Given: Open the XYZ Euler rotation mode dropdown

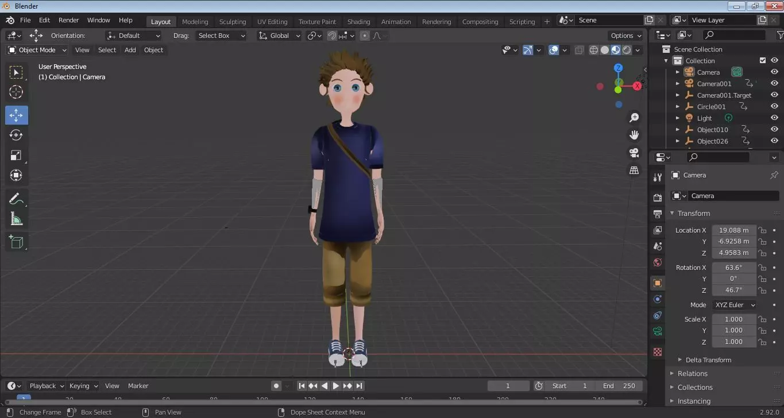Looking at the screenshot, I should (x=735, y=305).
